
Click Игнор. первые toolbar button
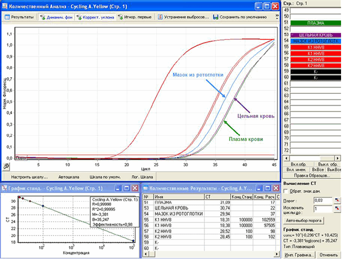pos(136,17)
